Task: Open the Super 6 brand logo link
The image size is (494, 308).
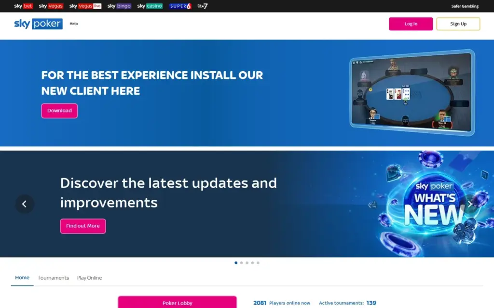Action: pyautogui.click(x=180, y=6)
